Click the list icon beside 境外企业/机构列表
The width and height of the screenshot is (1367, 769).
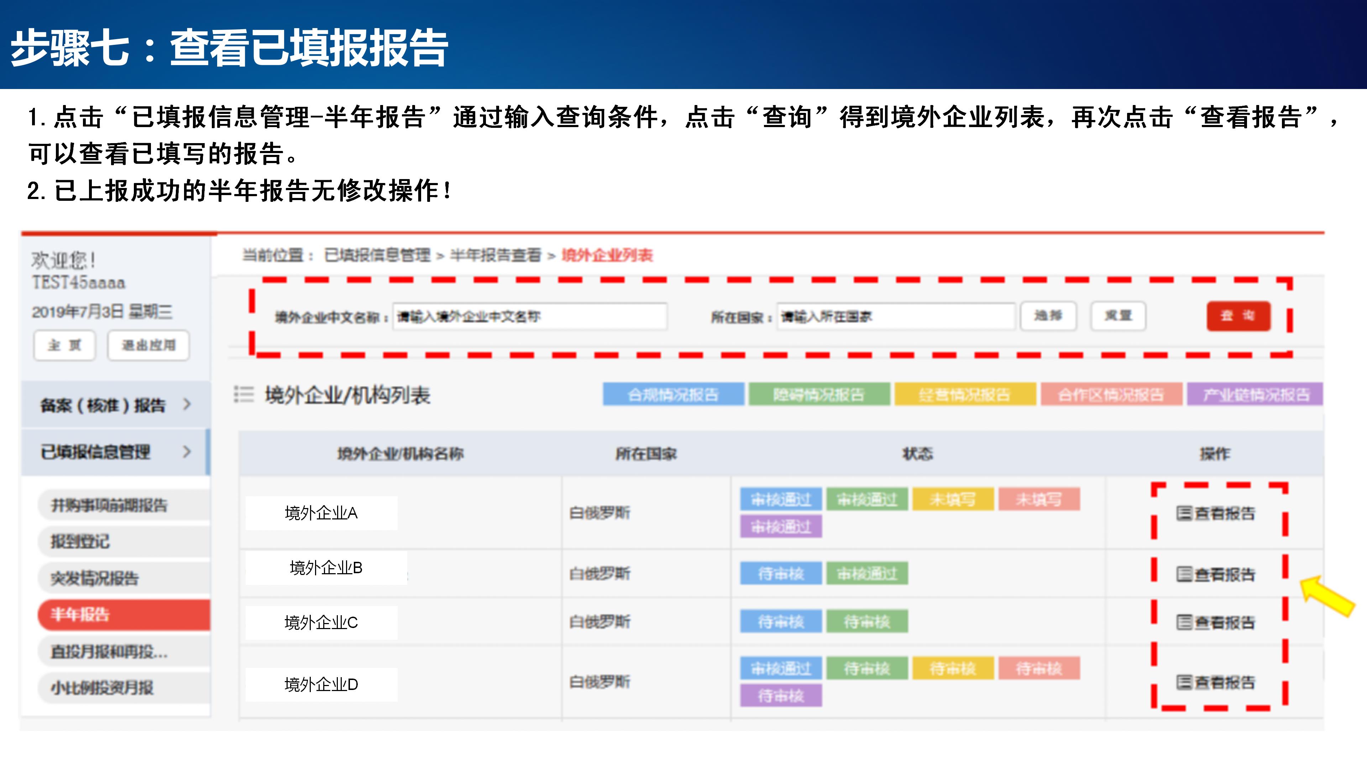(244, 394)
